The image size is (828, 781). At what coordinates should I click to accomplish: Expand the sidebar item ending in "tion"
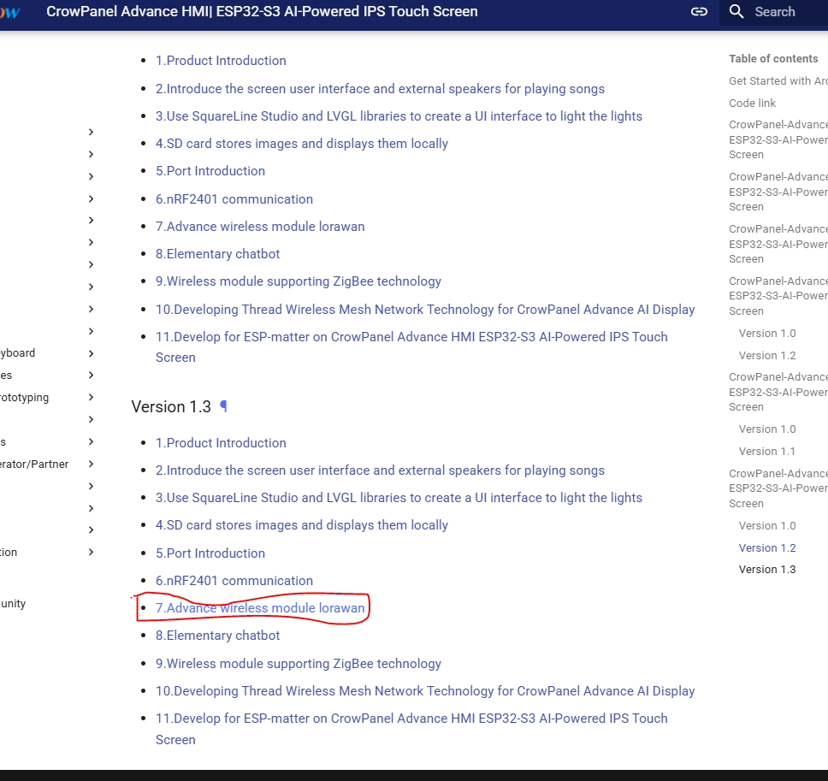coord(91,552)
